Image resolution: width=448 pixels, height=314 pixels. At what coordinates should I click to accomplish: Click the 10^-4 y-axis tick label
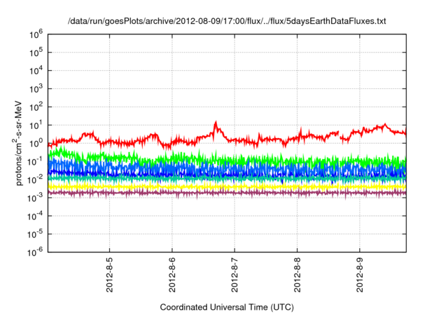[x=36, y=216]
